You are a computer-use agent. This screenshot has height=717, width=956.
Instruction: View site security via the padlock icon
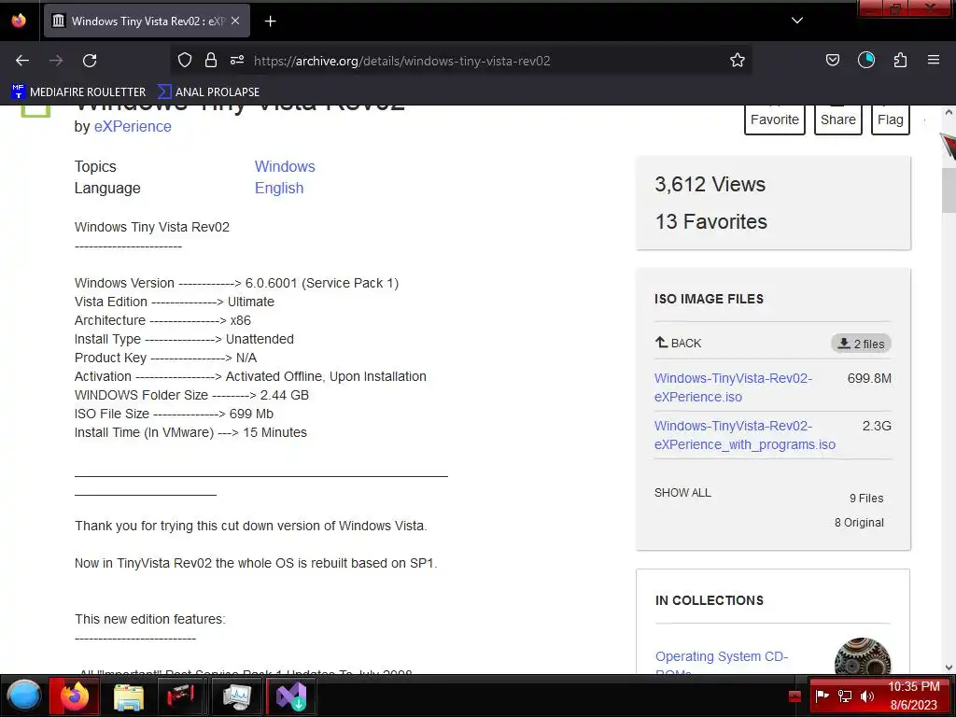[211, 61]
